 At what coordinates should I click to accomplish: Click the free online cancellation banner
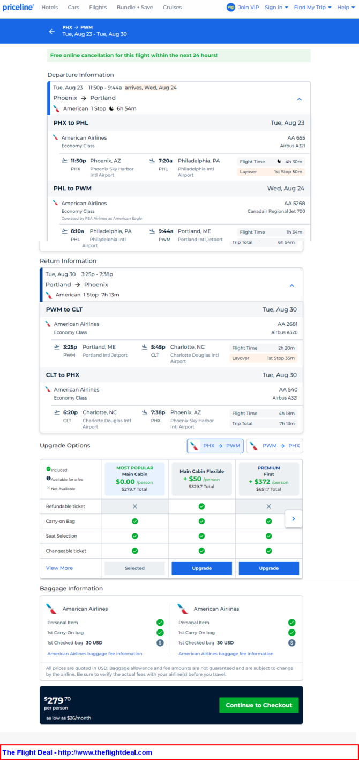(x=179, y=55)
